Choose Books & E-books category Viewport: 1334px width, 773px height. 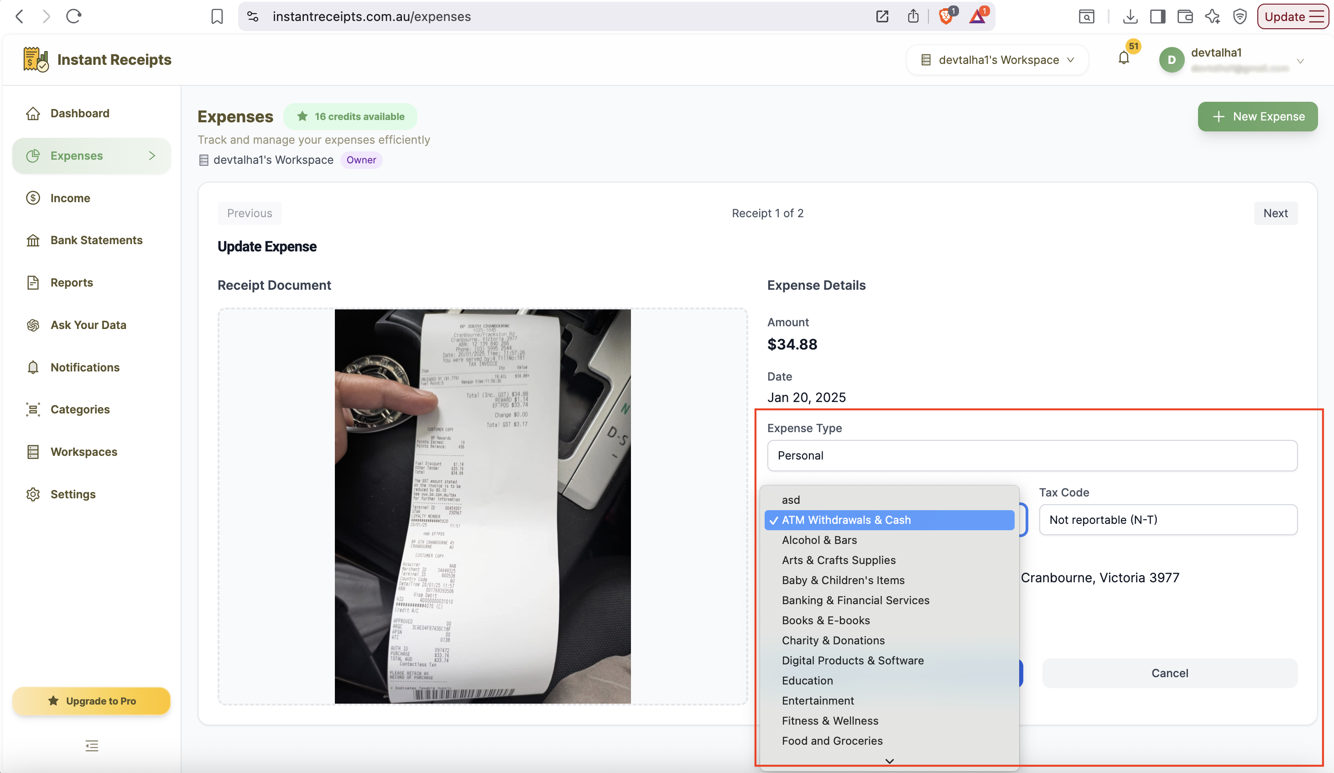(x=889, y=621)
